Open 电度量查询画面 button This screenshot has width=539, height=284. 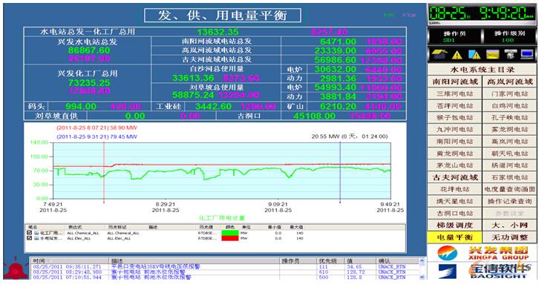pos(509,189)
